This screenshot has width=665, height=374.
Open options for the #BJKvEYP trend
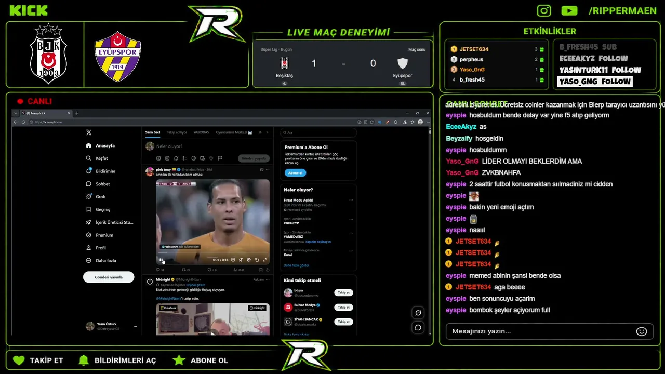pyautogui.click(x=351, y=219)
